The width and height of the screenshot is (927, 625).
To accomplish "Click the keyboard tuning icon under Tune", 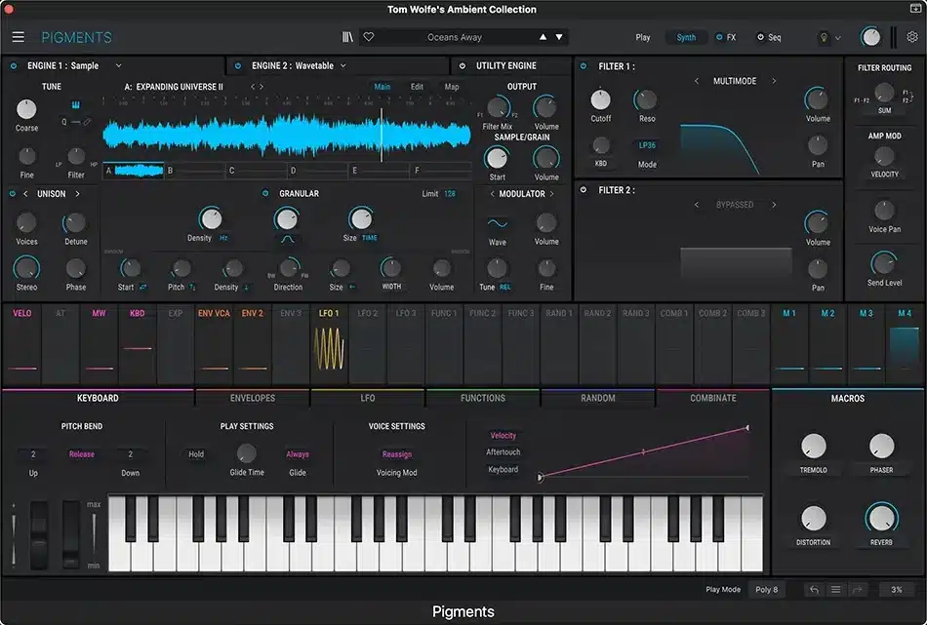I will (76, 105).
